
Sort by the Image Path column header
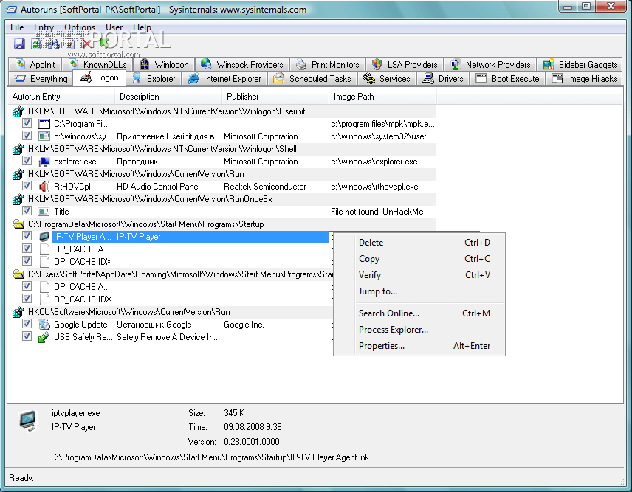382,97
